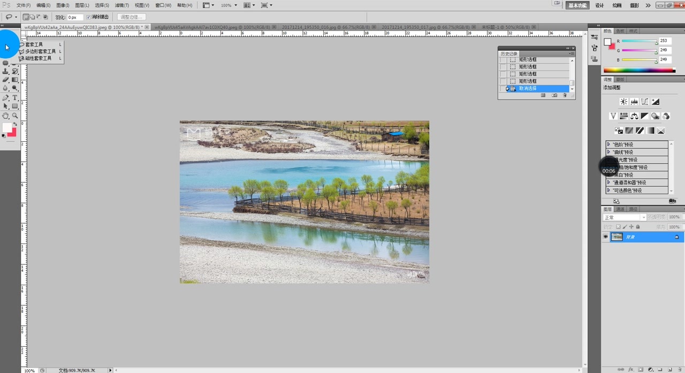685x373 pixels.
Task: Choose Intersect with Selection mode
Action: (45, 17)
